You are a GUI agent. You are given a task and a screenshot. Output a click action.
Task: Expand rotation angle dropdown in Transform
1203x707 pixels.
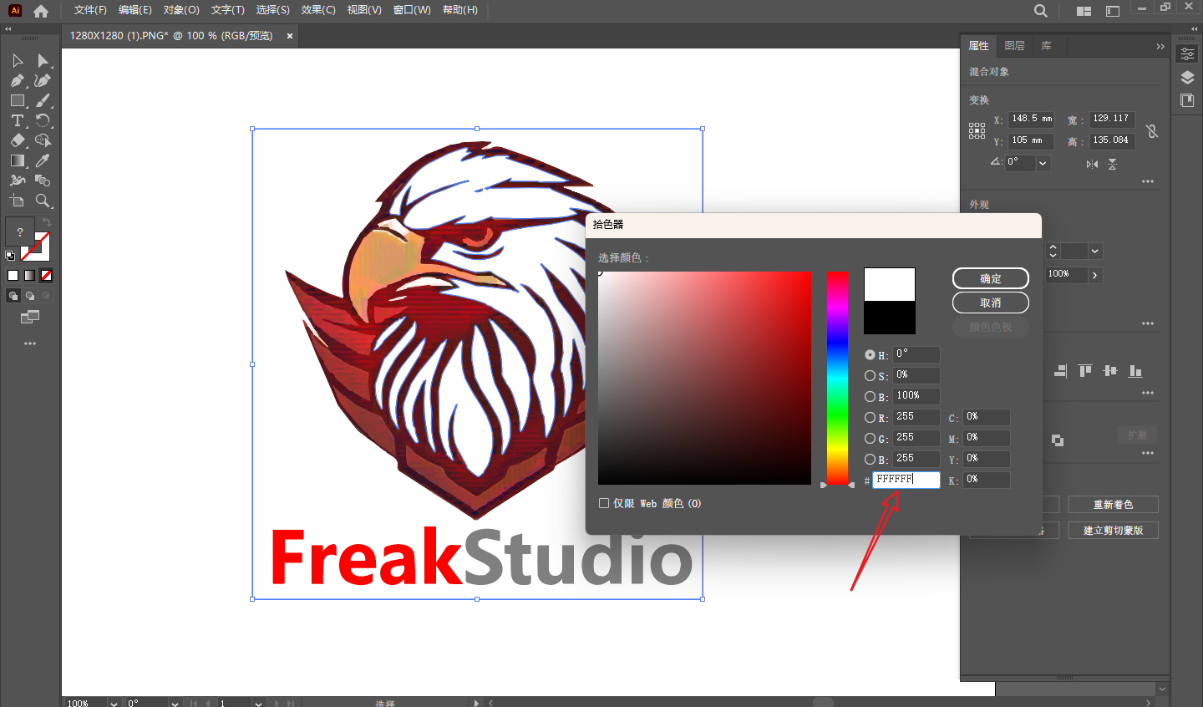coord(1043,163)
